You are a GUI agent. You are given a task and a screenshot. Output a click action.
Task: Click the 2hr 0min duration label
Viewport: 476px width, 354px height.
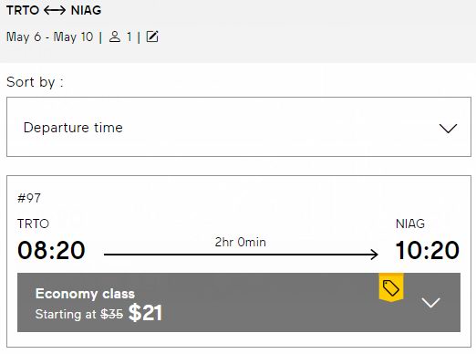pos(241,242)
